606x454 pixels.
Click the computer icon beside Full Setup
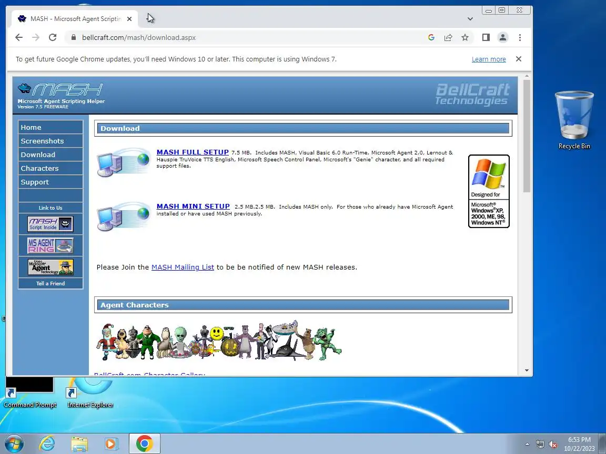click(x=124, y=162)
